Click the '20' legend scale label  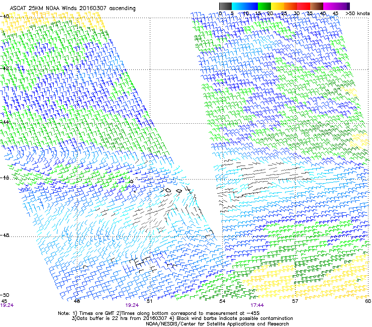pos(270,13)
